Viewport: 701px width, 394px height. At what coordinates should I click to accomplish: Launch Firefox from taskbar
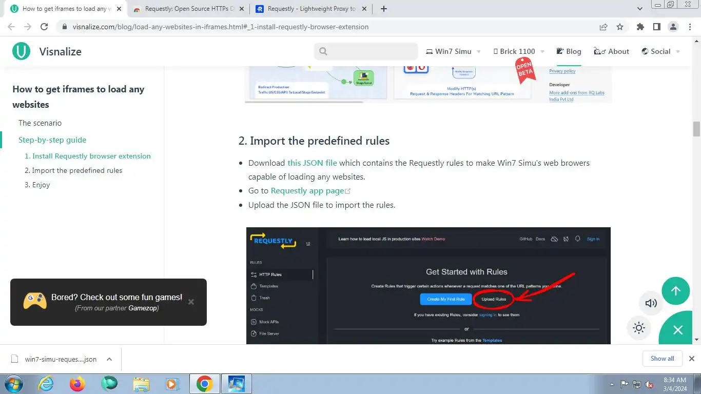click(x=77, y=384)
